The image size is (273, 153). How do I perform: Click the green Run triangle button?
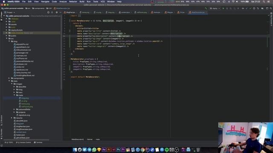(x=224, y=8)
